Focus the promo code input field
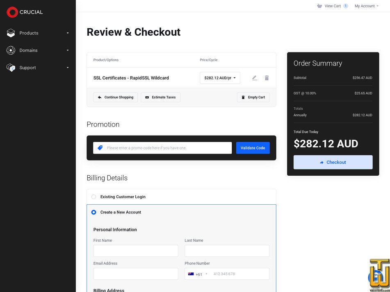 click(x=162, y=148)
